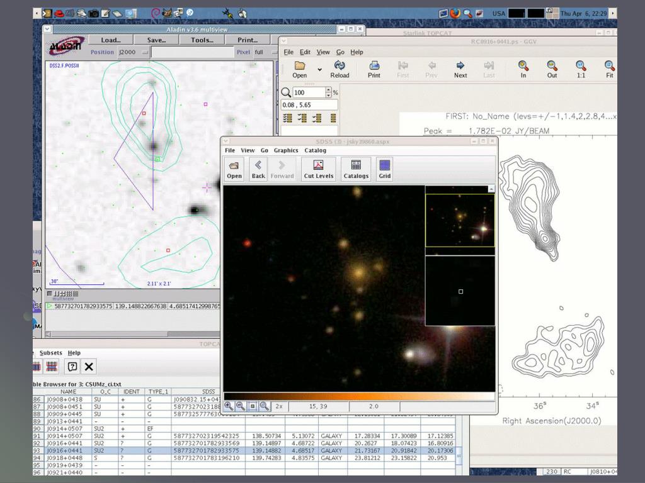Viewport: 645px width, 483px height.
Task: Click the Debian swirl panel icon
Action: (155, 13)
